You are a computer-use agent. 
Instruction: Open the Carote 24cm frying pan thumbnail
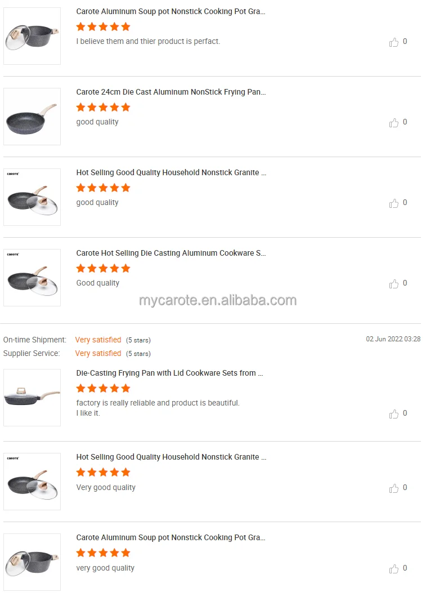pyautogui.click(x=32, y=117)
